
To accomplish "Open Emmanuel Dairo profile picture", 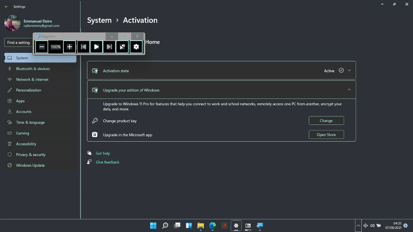I will pyautogui.click(x=12, y=23).
